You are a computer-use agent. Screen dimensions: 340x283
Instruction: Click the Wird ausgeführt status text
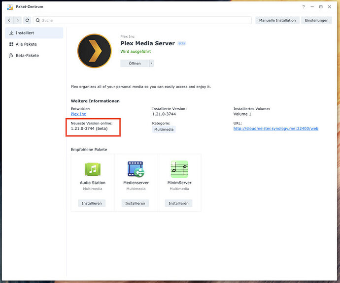point(136,52)
